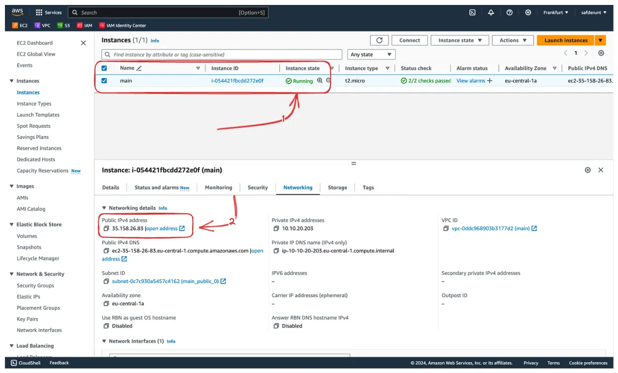The image size is (618, 373).
Task: Collapse Network Interfaces (1) section
Action: pyautogui.click(x=104, y=341)
